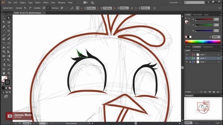Activate the Gradient tool in toolbox
This screenshot has width=223, height=125.
pyautogui.click(x=9, y=56)
